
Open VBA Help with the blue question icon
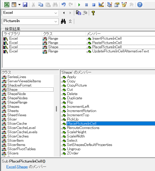[x=140, y=5]
